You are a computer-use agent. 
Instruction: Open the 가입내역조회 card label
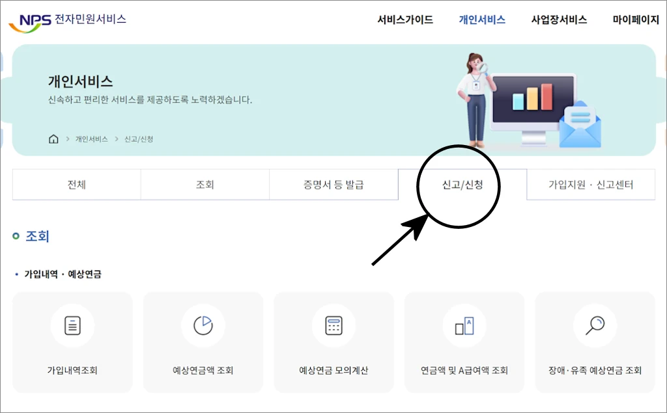[x=72, y=370]
